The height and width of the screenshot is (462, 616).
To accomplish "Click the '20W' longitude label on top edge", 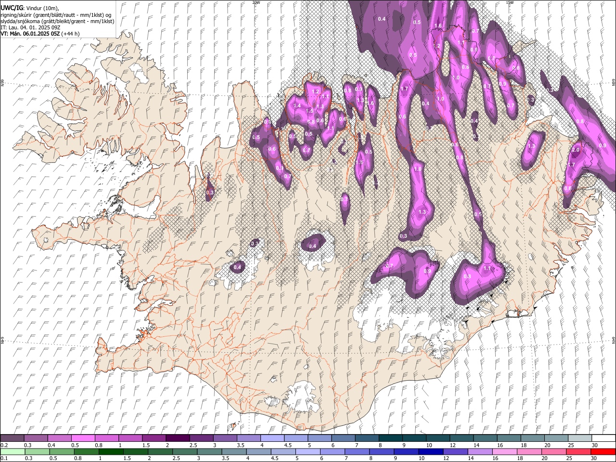I will tap(256, 2).
